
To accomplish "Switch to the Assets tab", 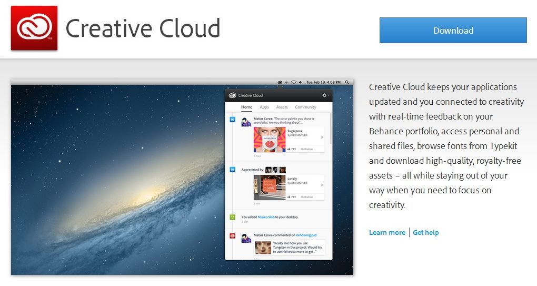I will pos(282,107).
